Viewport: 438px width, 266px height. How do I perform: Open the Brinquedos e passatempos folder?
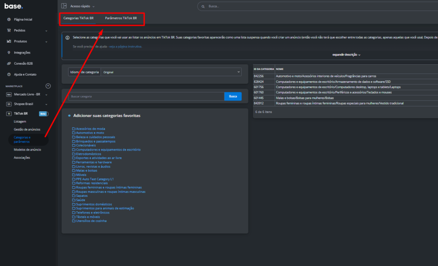point(94,142)
